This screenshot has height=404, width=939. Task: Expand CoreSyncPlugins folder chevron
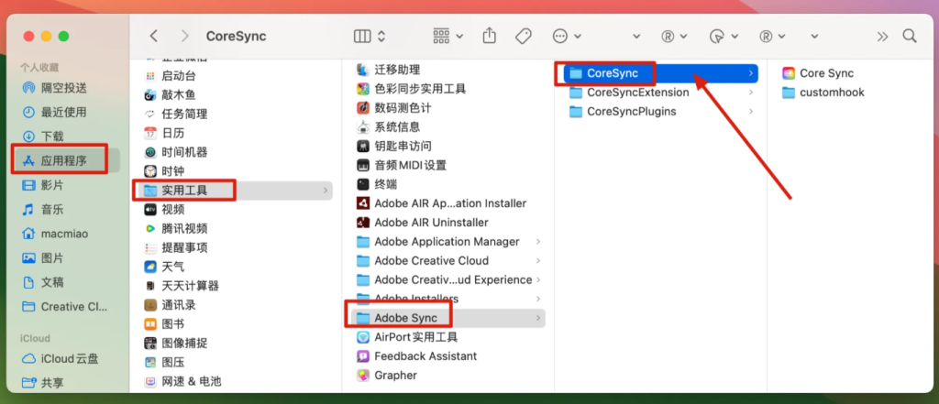click(751, 112)
